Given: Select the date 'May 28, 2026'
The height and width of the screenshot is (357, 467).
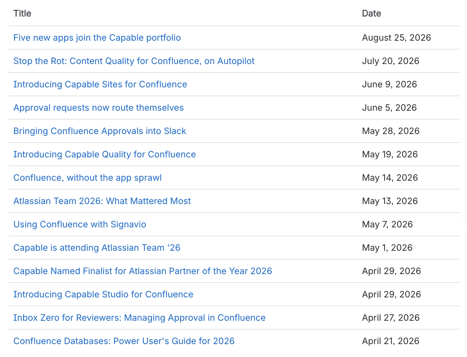Looking at the screenshot, I should 391,131.
